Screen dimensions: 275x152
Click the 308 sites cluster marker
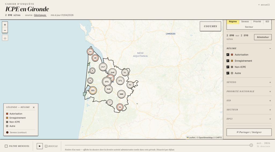pos(121,94)
